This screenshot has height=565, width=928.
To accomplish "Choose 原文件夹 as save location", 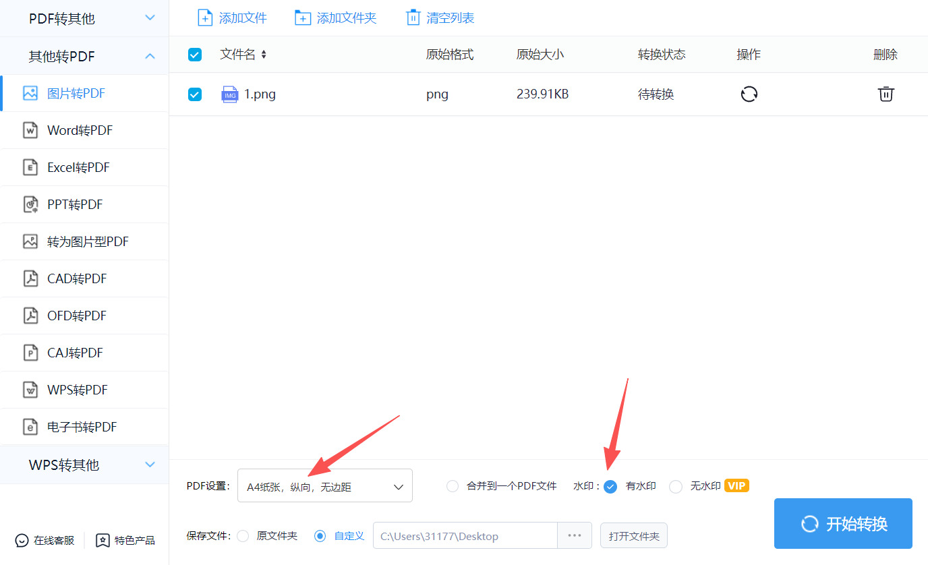I will [x=243, y=536].
